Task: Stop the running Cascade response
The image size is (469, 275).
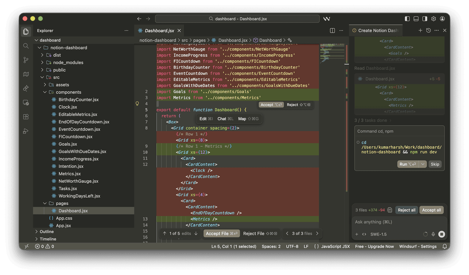Action: 442,234
